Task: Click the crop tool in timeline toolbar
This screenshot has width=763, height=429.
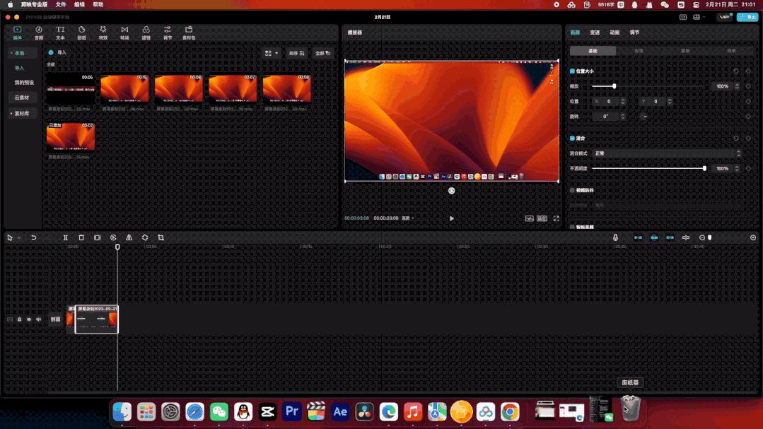Action: click(x=161, y=238)
